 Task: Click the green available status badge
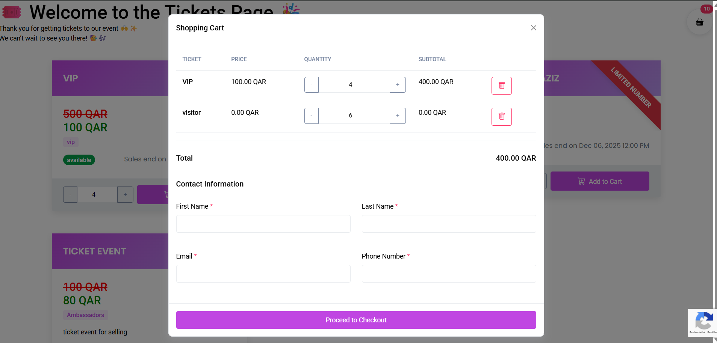click(x=79, y=160)
